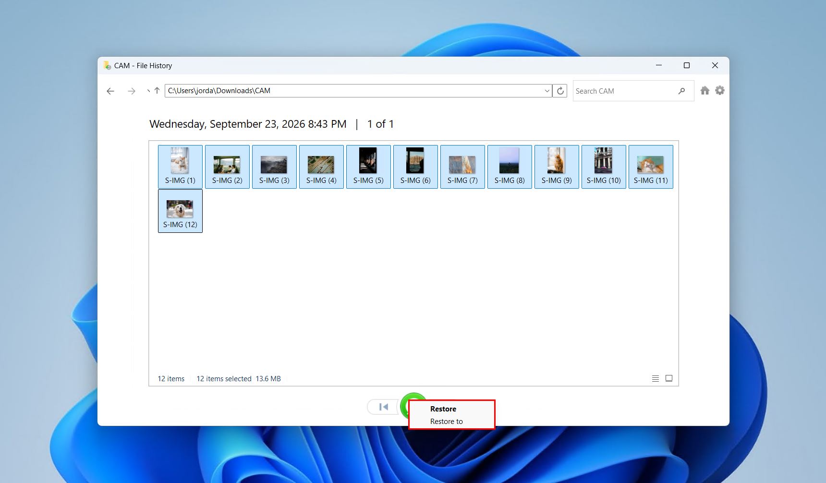Select S-IMG (4) thumbnail
This screenshot has width=826, height=483.
[x=321, y=167]
